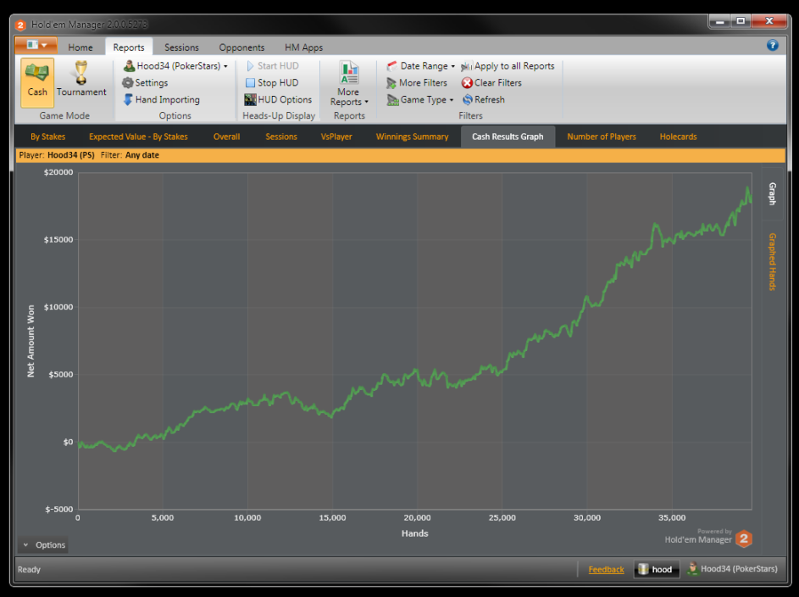Select the vertical Graphed Hands tab
Viewport: 799px width, 597px height.
point(773,262)
